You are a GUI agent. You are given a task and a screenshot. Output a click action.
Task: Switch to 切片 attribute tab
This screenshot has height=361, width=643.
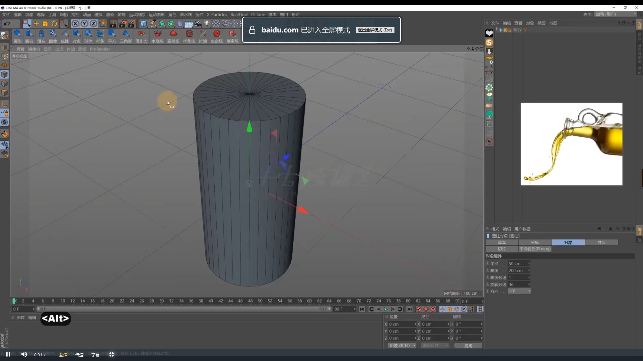[x=502, y=249]
